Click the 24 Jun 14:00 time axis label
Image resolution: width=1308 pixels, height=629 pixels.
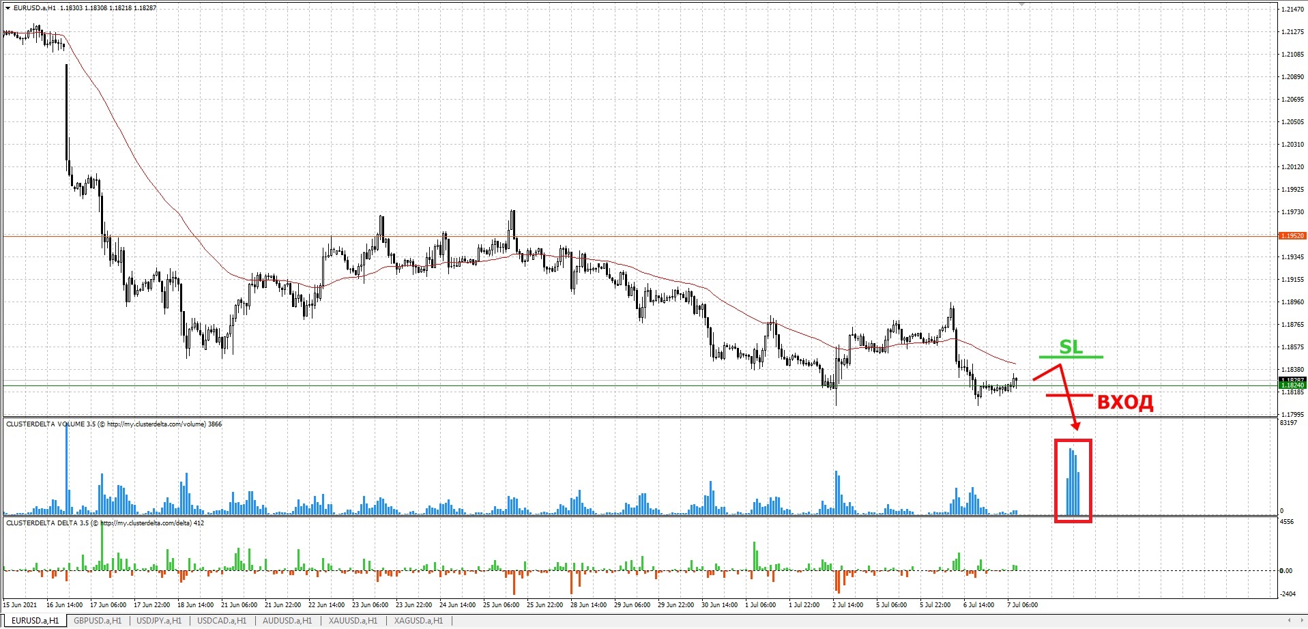coord(457,605)
